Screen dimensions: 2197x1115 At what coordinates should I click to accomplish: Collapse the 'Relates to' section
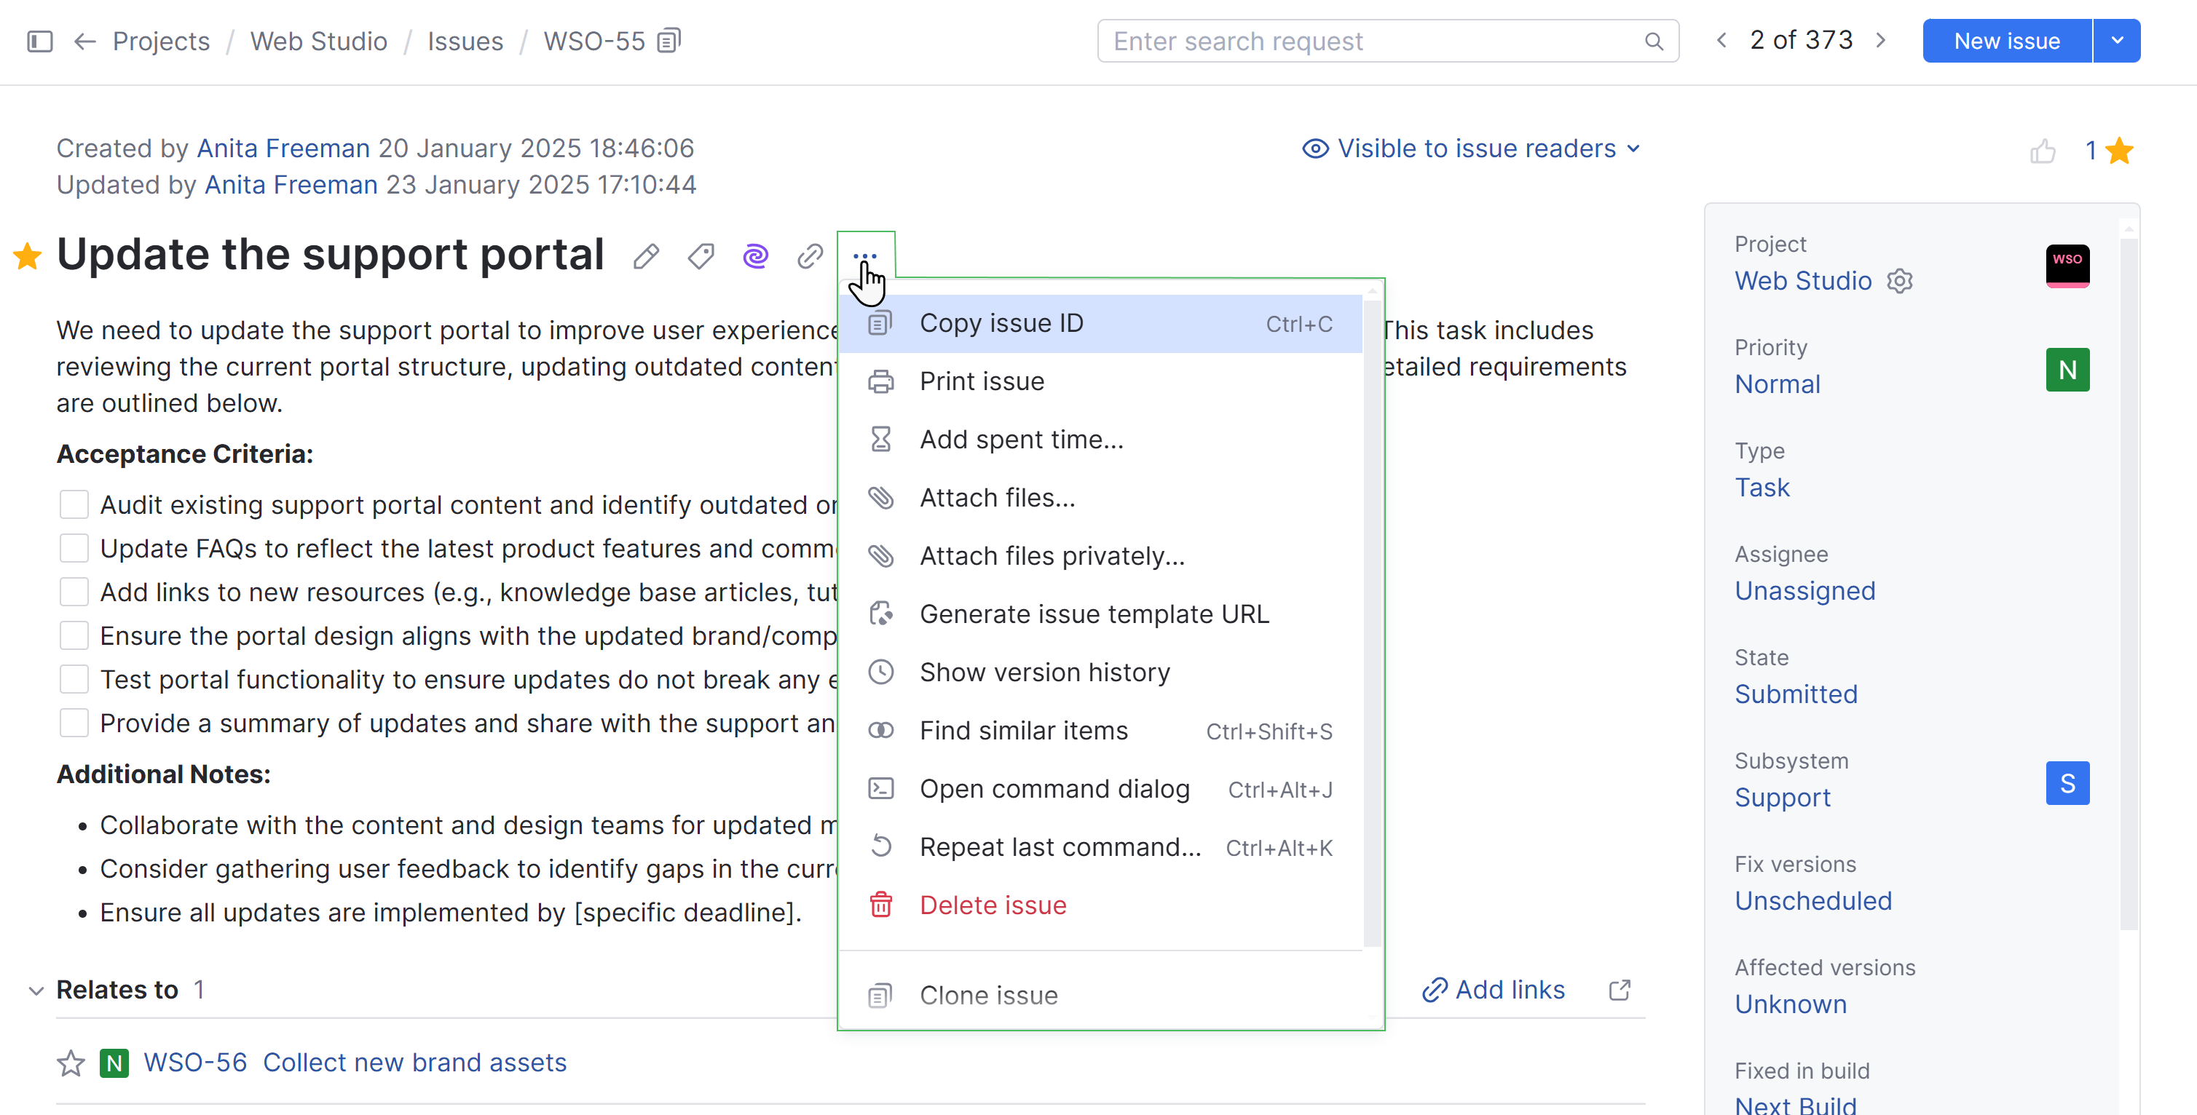(36, 990)
